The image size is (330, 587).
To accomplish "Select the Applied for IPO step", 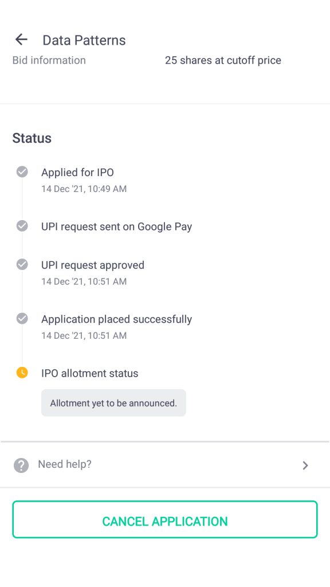I will [x=77, y=172].
